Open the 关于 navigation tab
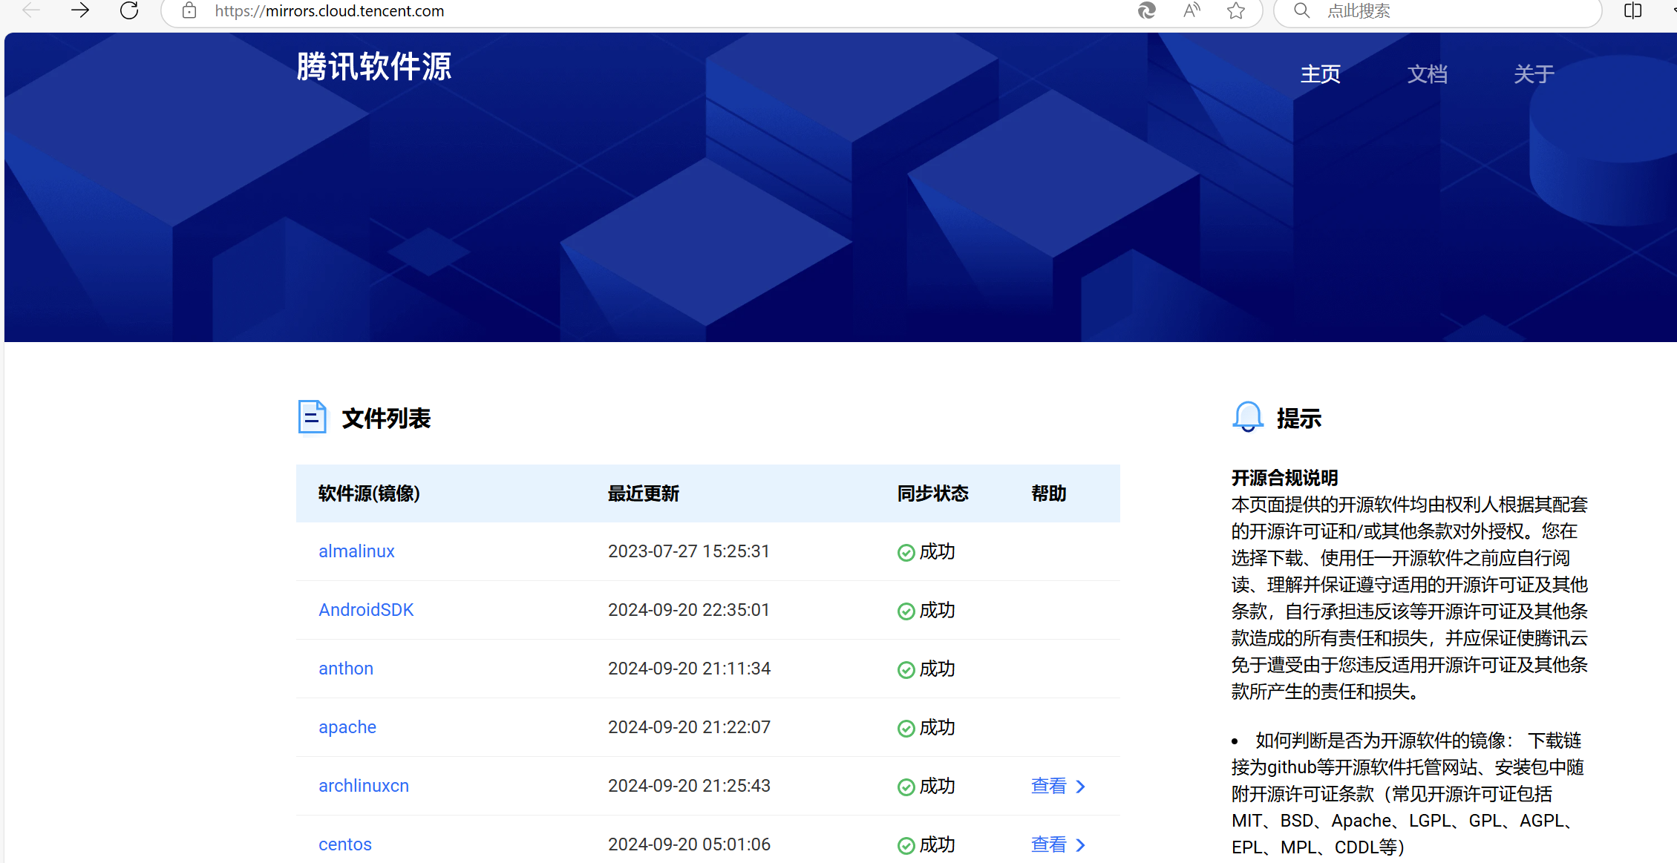Screen dimensions: 1677x863 pos(1534,74)
